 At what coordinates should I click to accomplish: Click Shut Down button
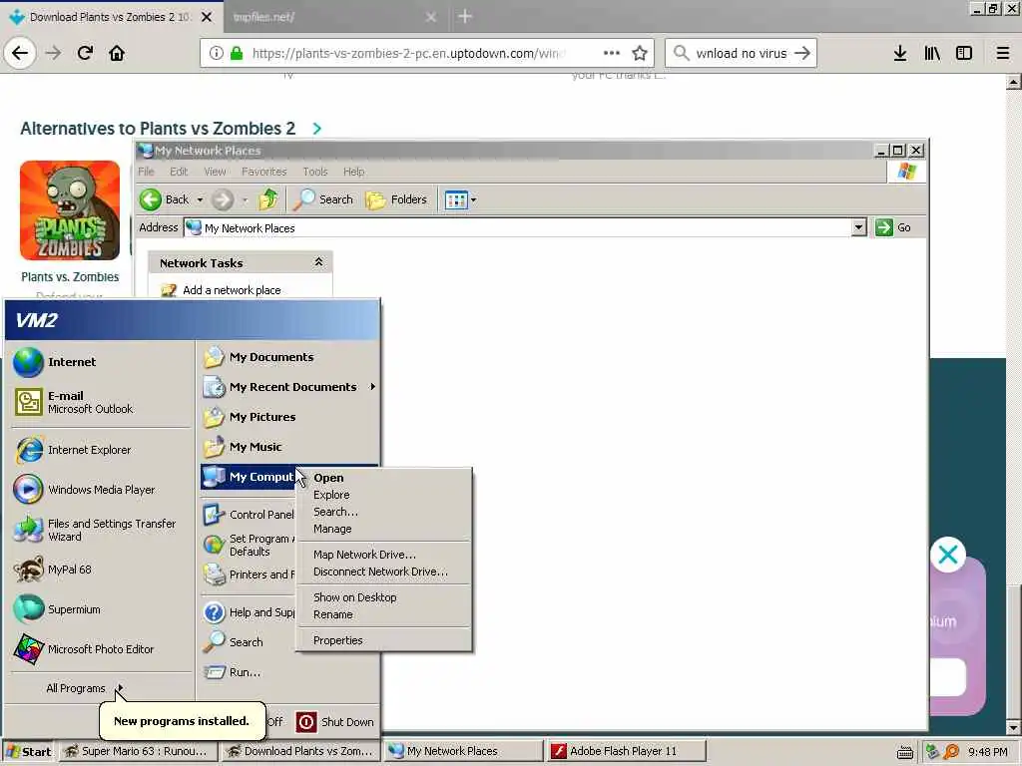335,722
